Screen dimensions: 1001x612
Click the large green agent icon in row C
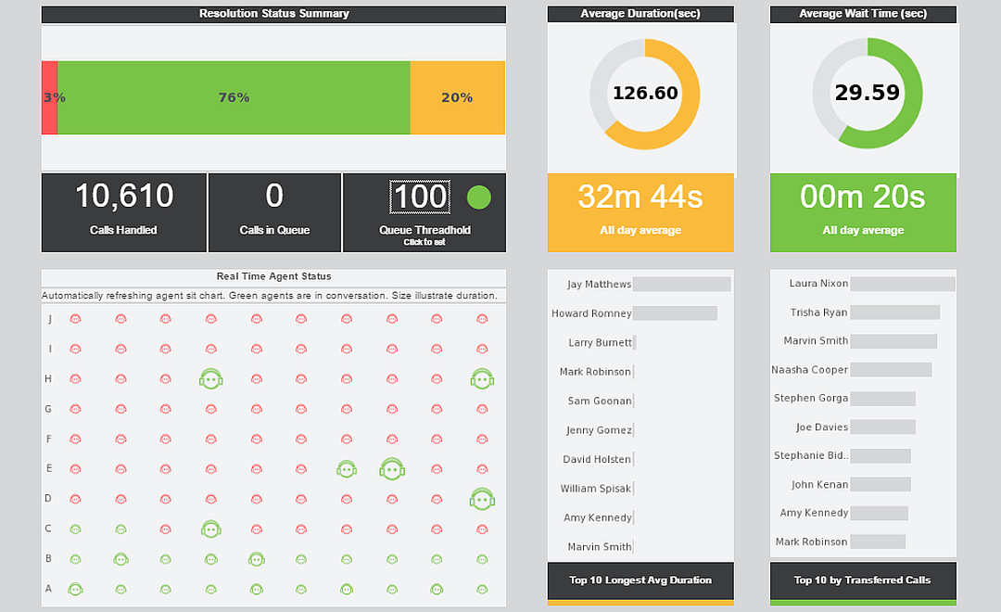click(210, 529)
